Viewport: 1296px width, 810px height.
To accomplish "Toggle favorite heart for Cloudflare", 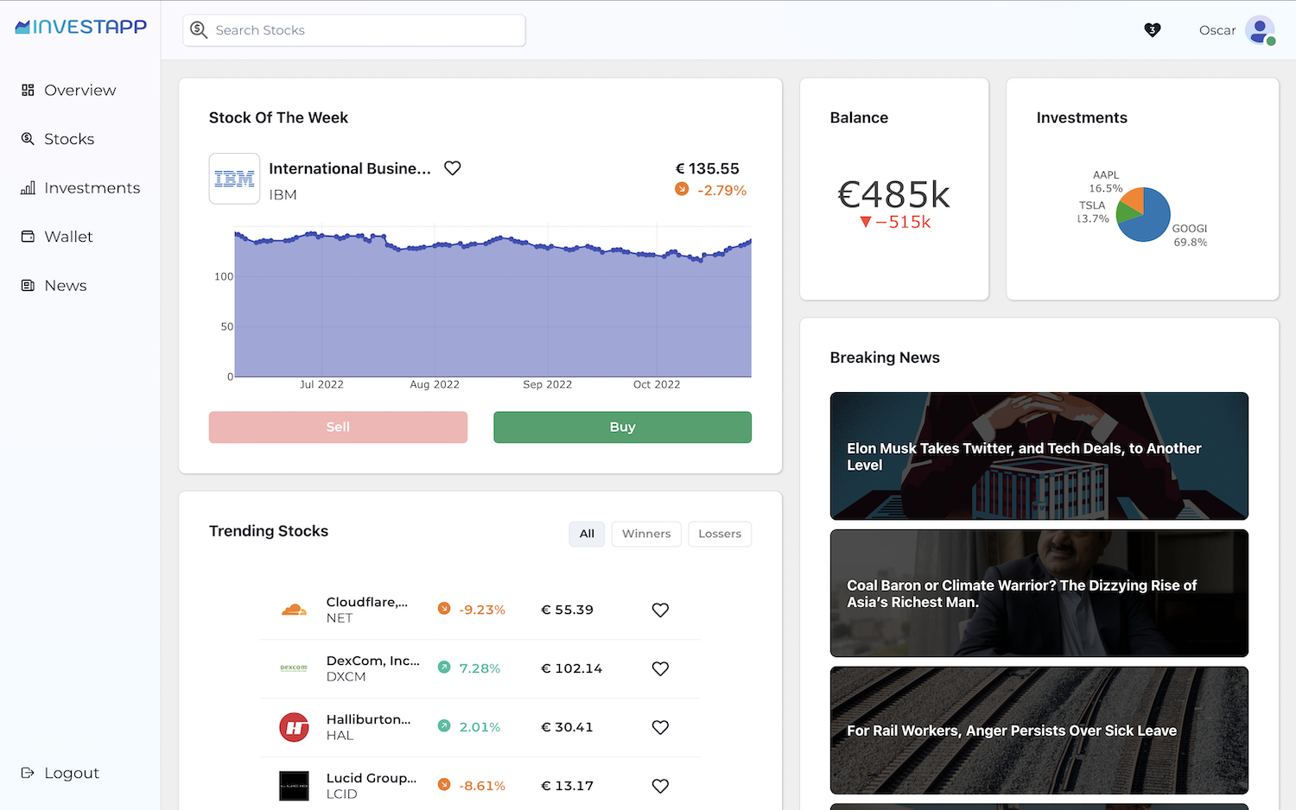I will pyautogui.click(x=660, y=610).
